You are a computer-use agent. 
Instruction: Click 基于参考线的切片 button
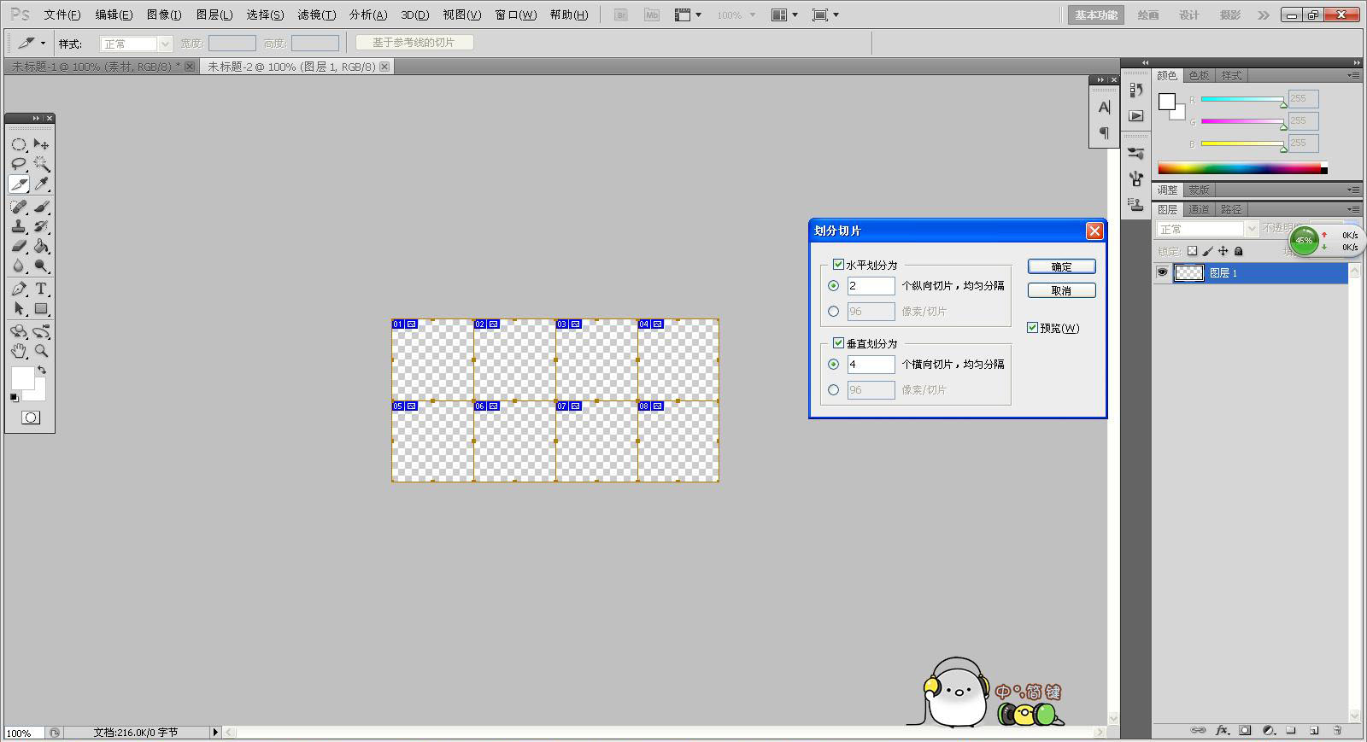point(414,43)
